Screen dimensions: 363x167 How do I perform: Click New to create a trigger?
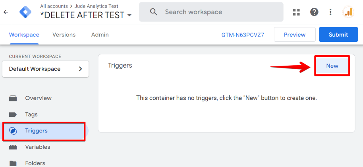(332, 66)
